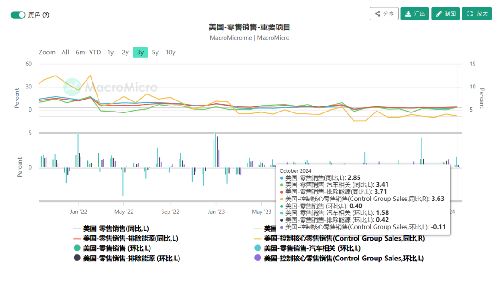Viewport: 497px width, 282px height.
Task: Click the 汇出 export button
Action: [x=415, y=14]
